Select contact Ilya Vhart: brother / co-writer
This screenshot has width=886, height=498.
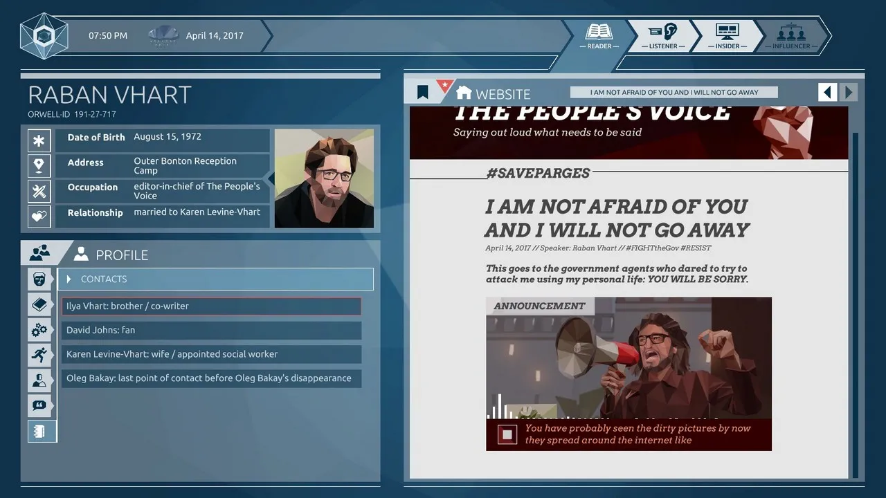211,306
